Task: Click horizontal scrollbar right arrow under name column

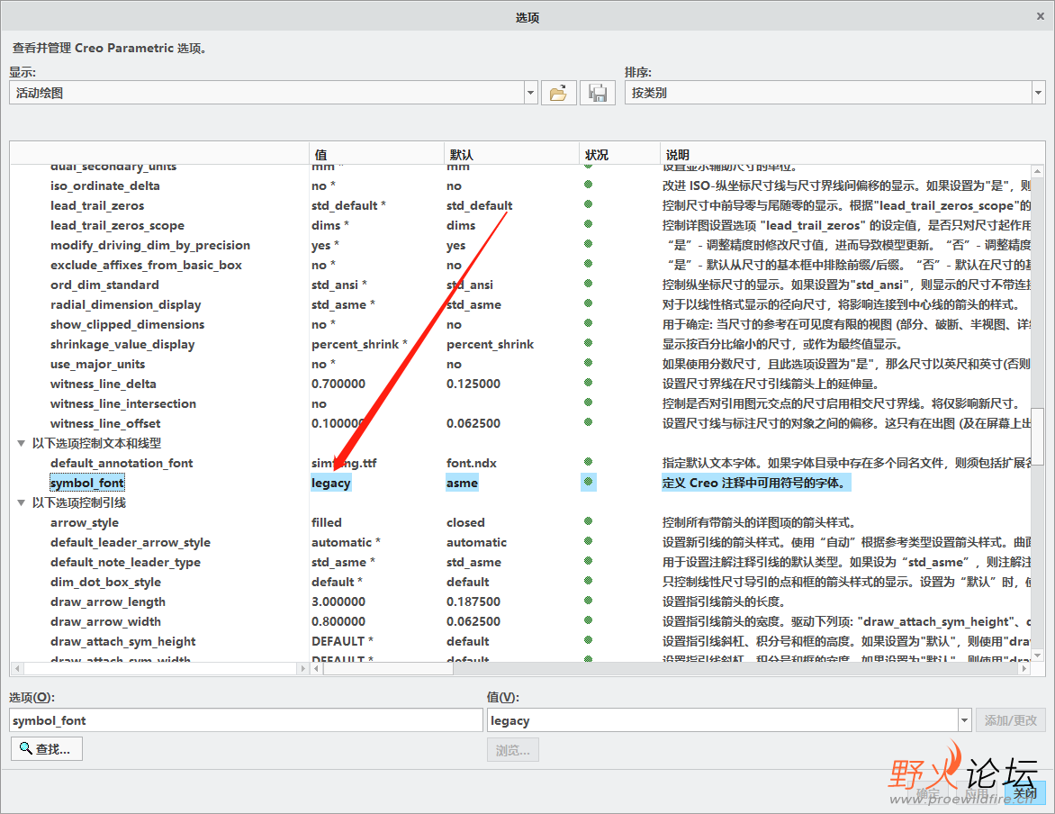Action: click(x=302, y=668)
